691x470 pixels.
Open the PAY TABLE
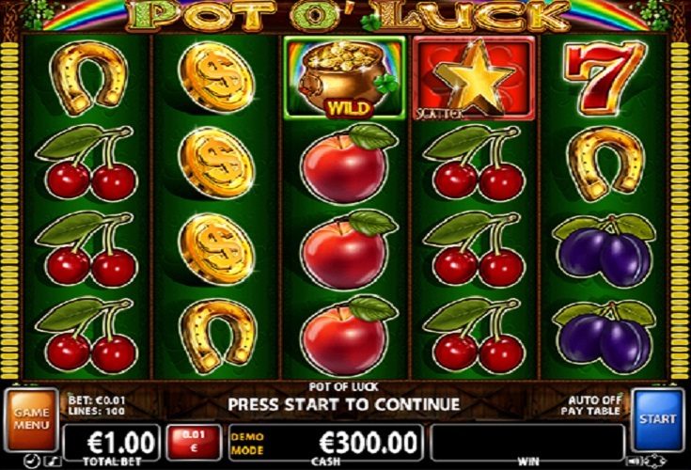(x=590, y=411)
